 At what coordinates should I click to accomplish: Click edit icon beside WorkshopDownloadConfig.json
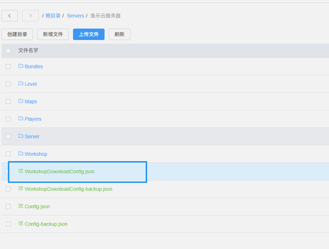21,171
